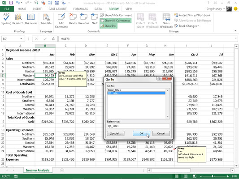
Task: Go to the Previous comment
Action: (84, 19)
